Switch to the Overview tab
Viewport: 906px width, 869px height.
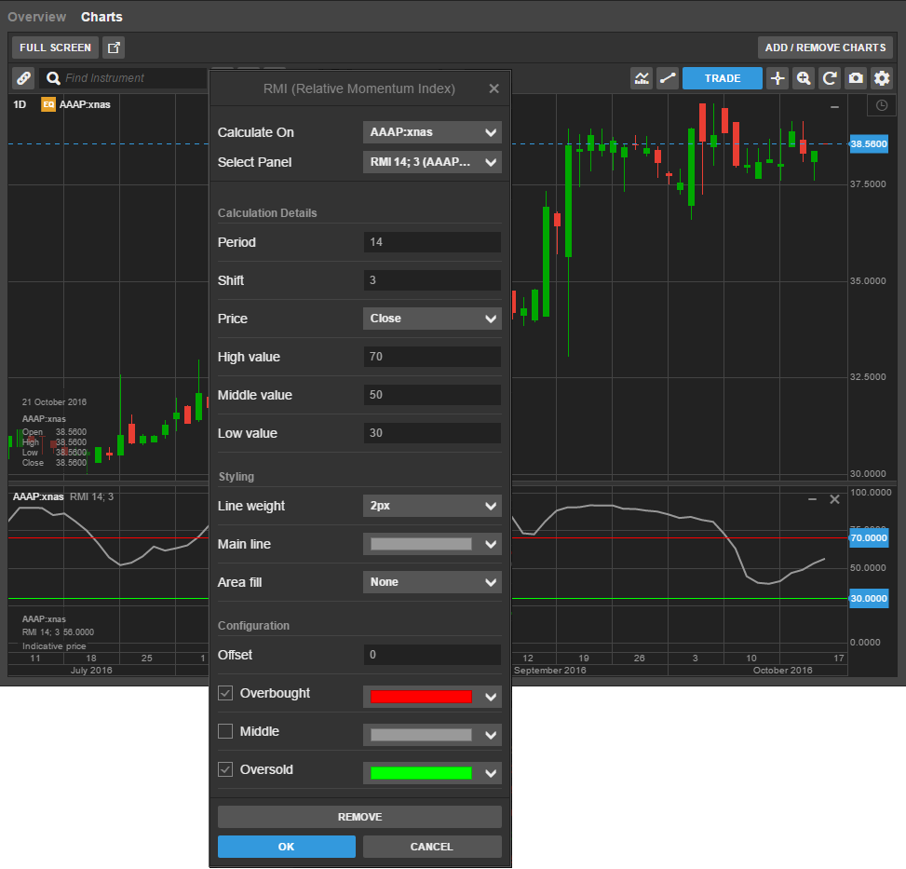pos(37,17)
